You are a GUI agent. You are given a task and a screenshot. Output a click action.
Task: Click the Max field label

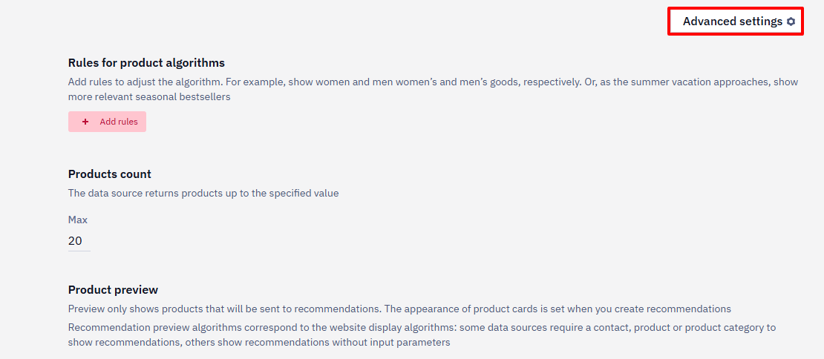click(x=78, y=220)
